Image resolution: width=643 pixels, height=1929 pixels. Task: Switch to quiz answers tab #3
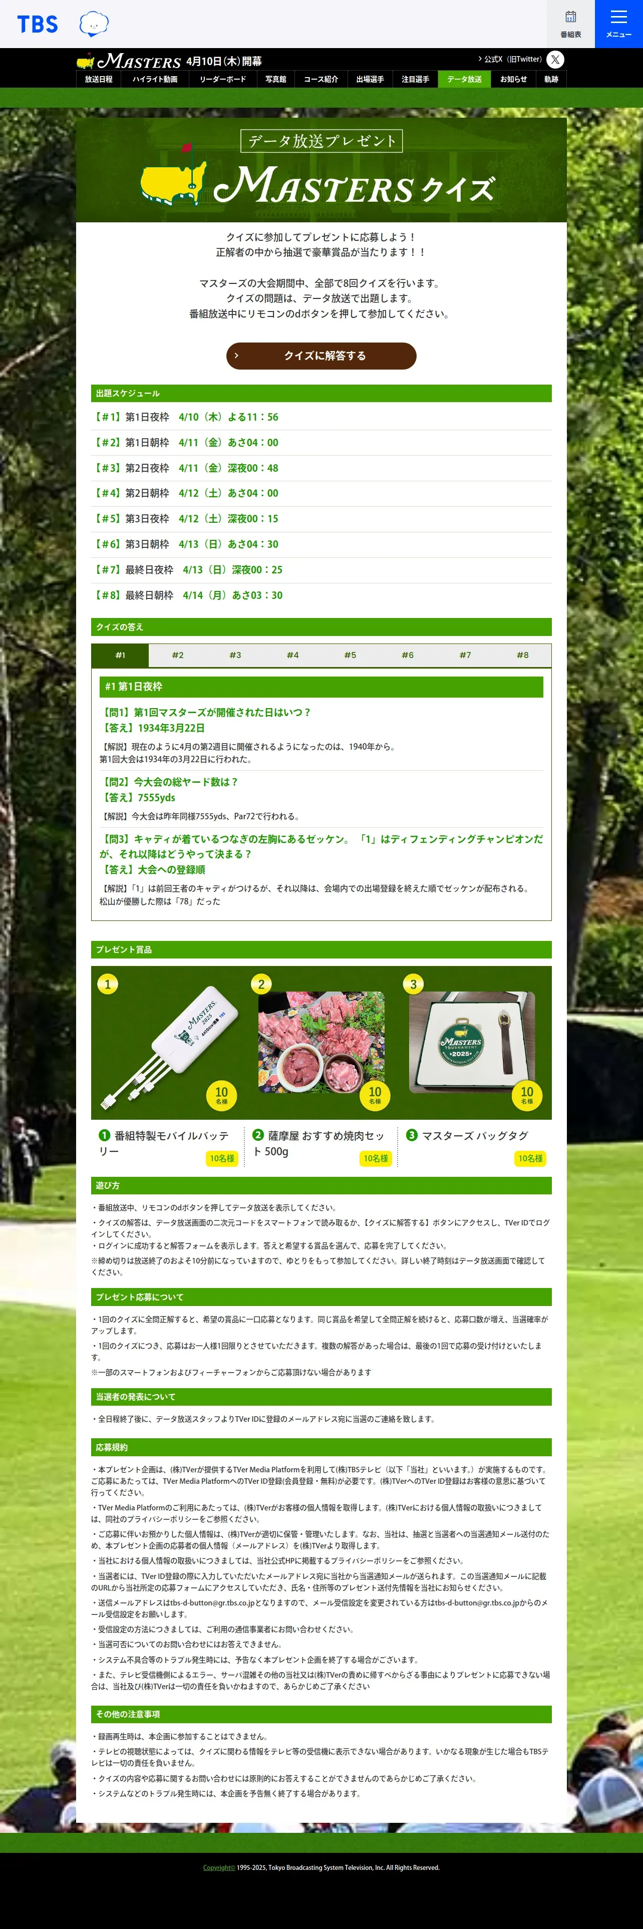[235, 655]
